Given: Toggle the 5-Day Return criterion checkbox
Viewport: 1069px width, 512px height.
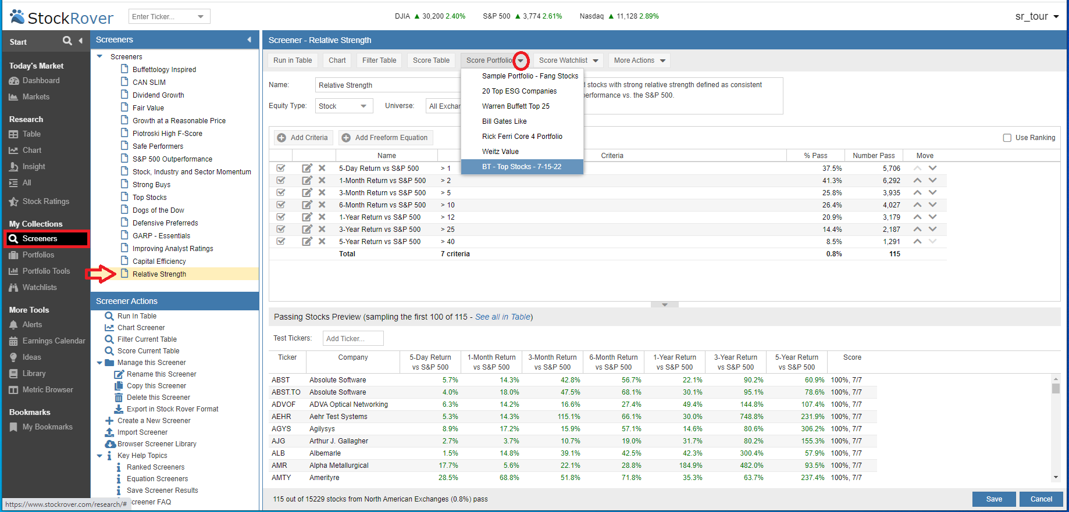Looking at the screenshot, I should 281,168.
